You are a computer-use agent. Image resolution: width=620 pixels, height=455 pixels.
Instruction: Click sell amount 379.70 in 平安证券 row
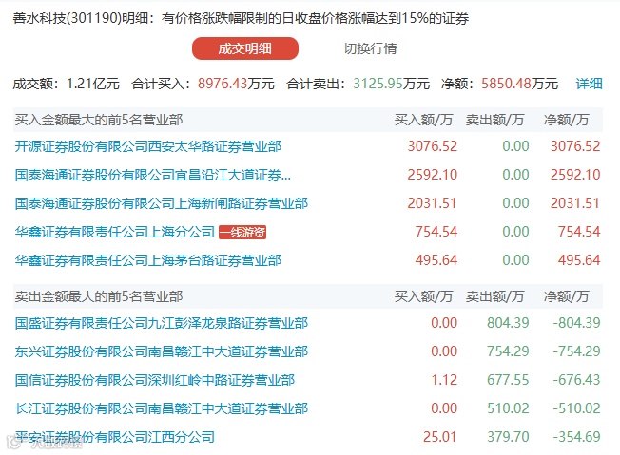pos(508,437)
